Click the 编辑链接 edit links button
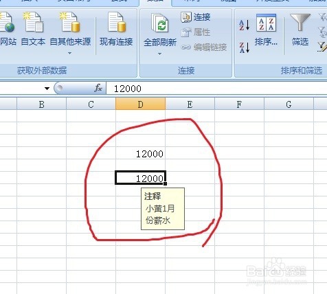This screenshot has width=327, height=294. 204,47
